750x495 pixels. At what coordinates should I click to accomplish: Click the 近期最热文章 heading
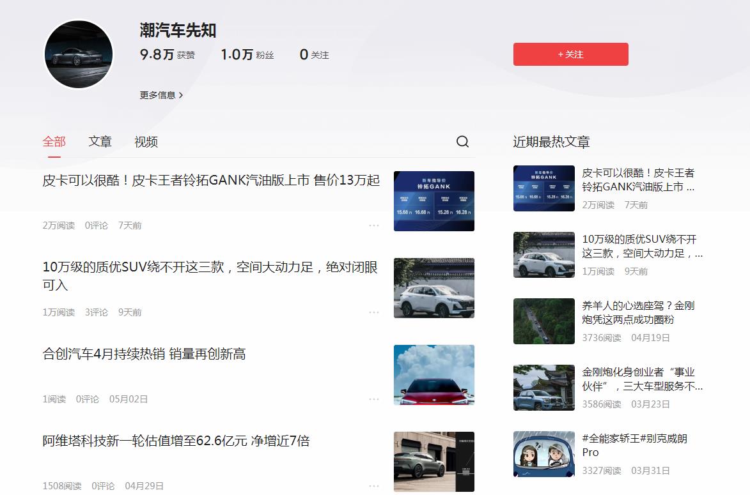[552, 142]
